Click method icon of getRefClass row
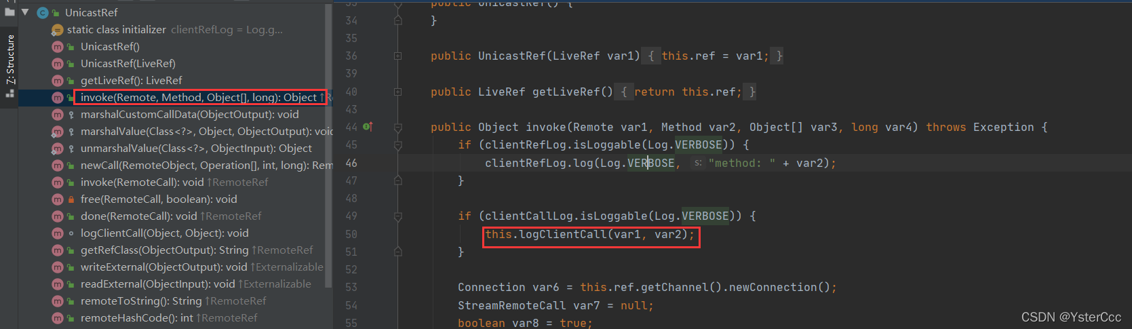The height and width of the screenshot is (329, 1132). pyautogui.click(x=58, y=250)
